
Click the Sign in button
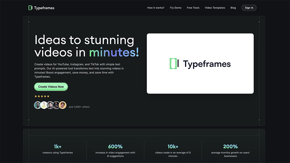249,8
